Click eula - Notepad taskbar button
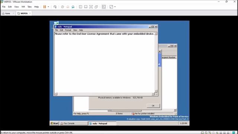This screenshot has width=238, height=134. (x=102, y=123)
